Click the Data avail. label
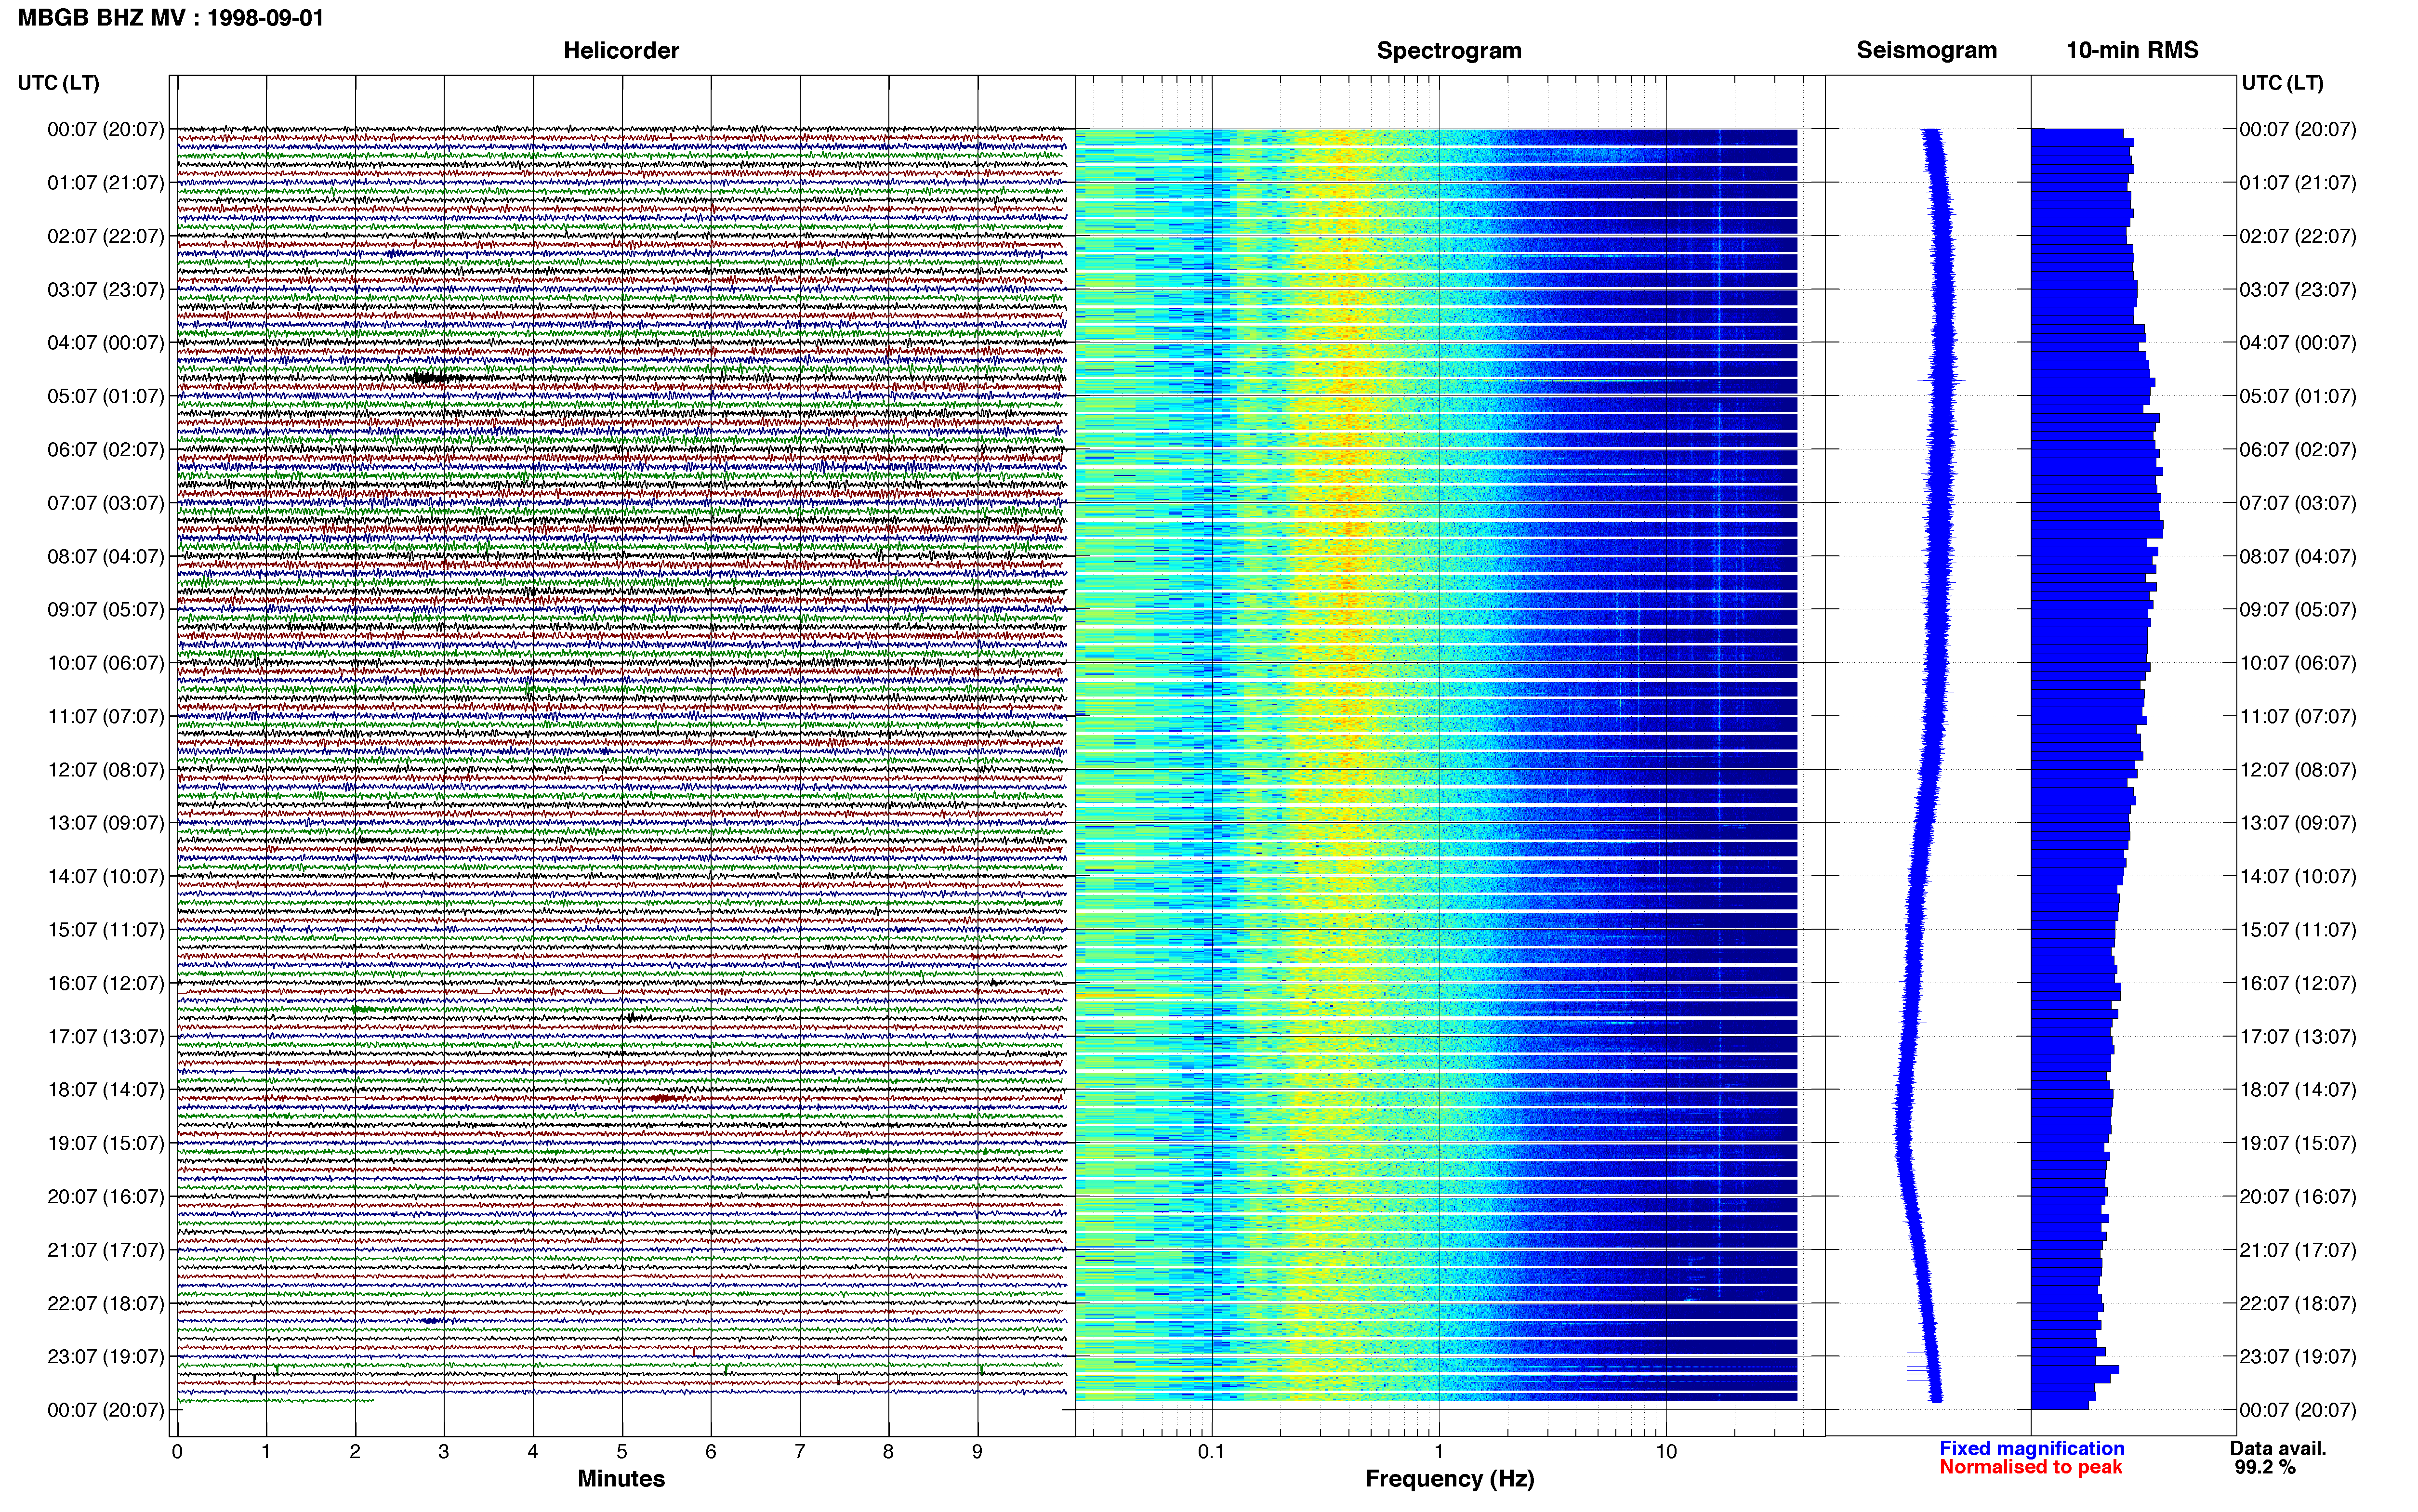Screen dimensions: 2418x1512 point(2278,1448)
